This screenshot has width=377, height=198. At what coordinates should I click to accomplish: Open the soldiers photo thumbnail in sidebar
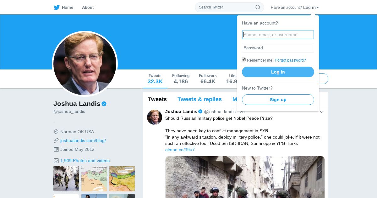[66, 179]
